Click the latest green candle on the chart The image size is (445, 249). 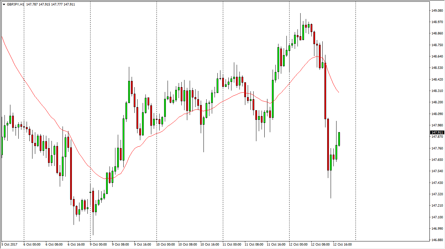point(339,139)
